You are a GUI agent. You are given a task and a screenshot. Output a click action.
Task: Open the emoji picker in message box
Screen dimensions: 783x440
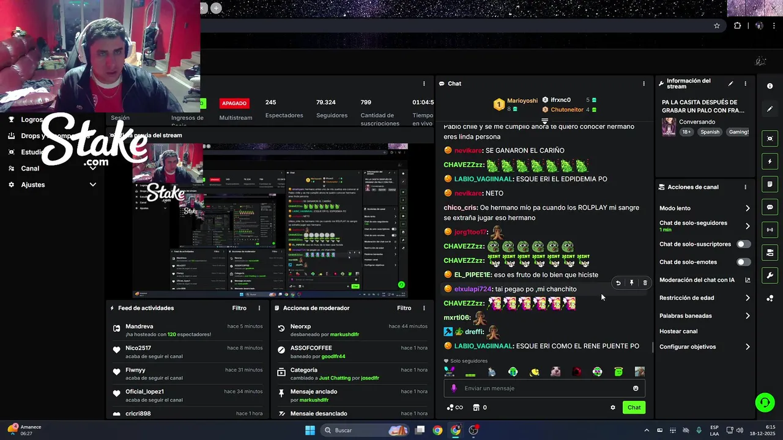[636, 388]
